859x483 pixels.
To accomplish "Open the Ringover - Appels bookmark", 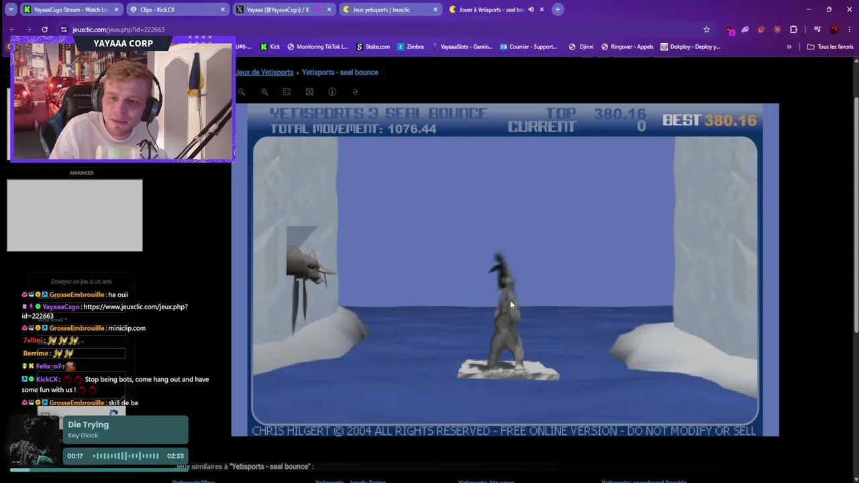I will (x=627, y=47).
